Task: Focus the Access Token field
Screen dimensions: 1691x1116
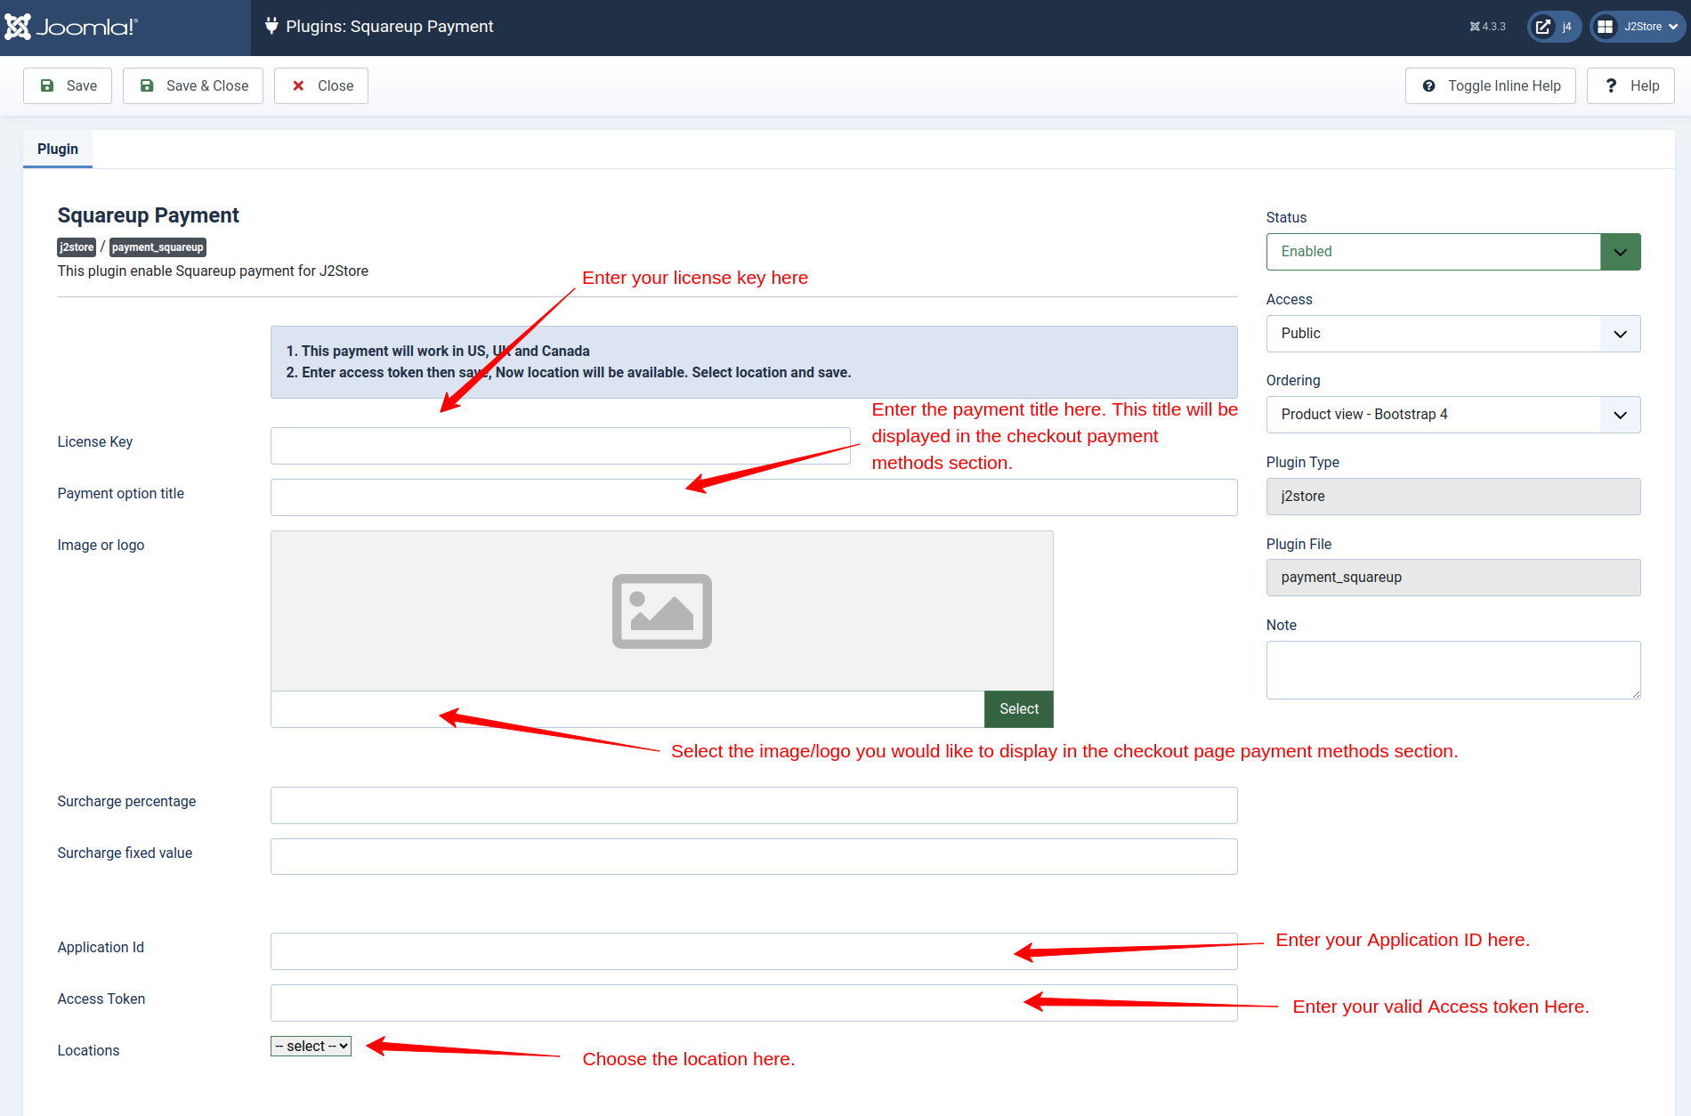Action: [754, 1003]
